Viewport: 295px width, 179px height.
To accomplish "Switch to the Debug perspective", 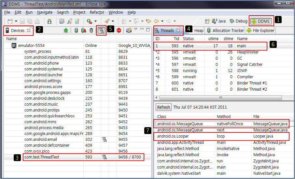I will [238, 21].
